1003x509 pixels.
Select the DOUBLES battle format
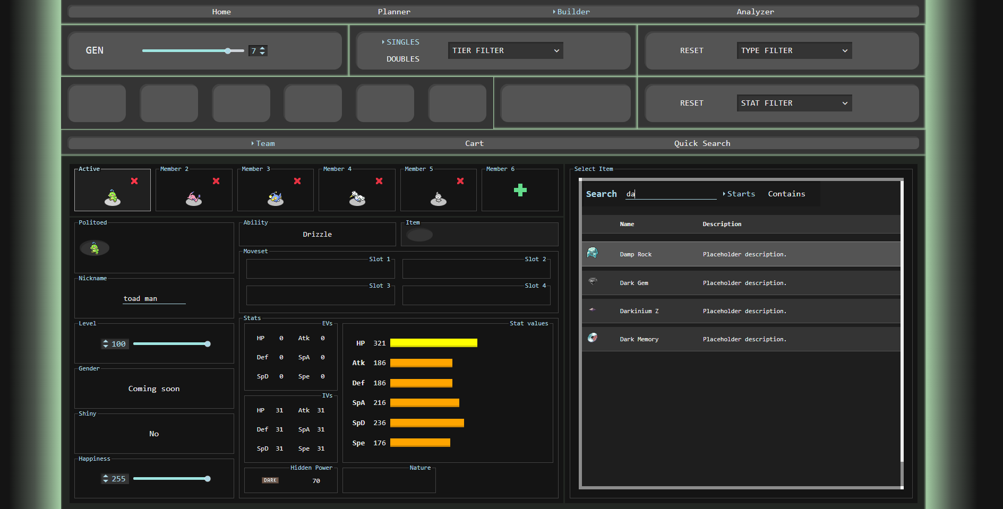pyautogui.click(x=402, y=59)
